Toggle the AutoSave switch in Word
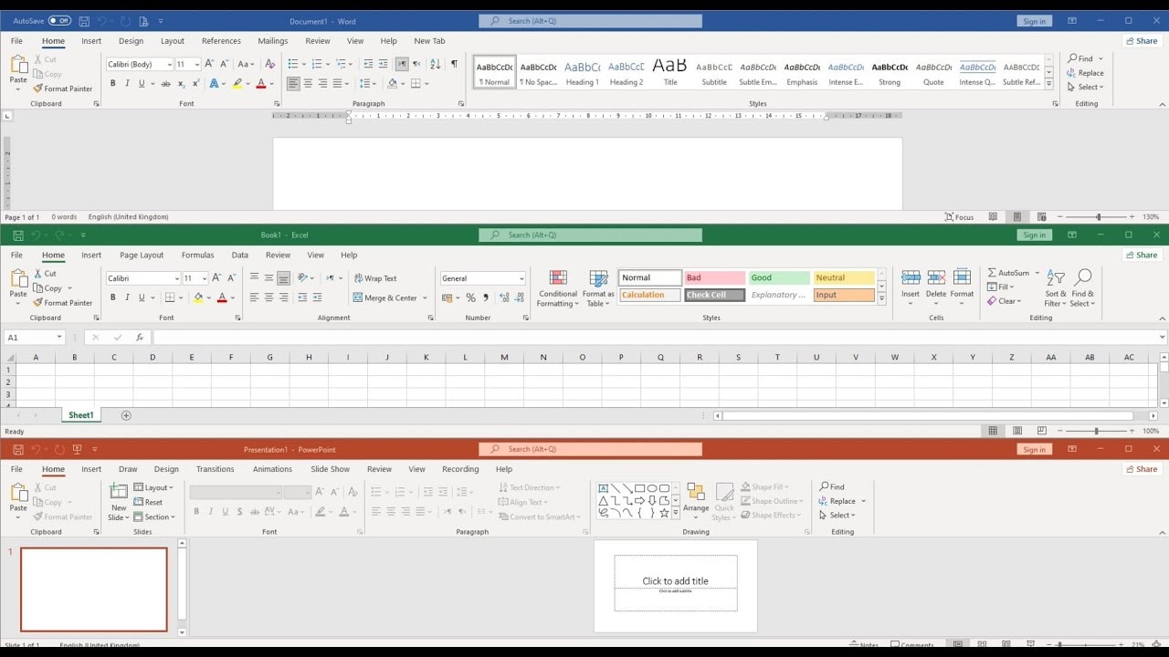This screenshot has height=657, width=1169. [x=59, y=21]
